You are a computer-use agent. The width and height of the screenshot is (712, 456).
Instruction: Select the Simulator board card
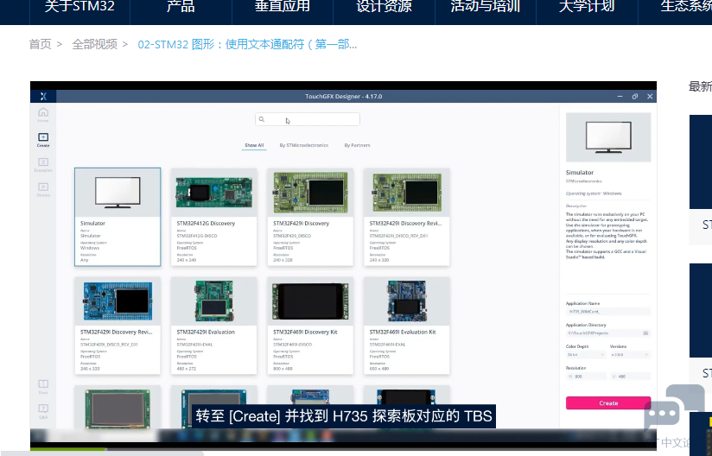[x=118, y=217]
